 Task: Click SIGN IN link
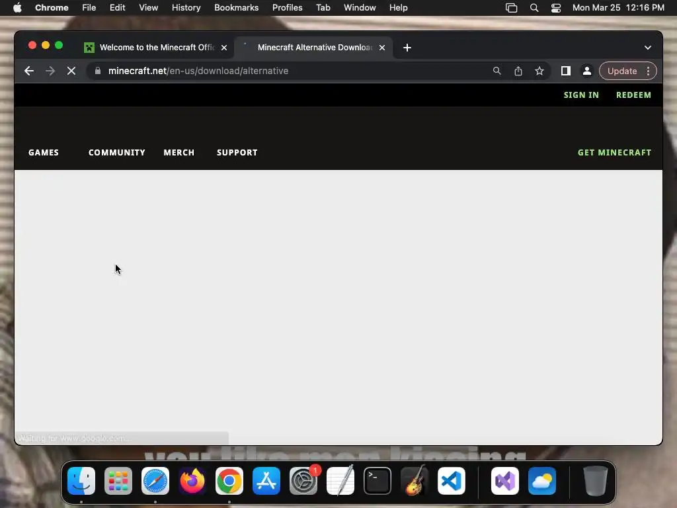click(x=581, y=95)
